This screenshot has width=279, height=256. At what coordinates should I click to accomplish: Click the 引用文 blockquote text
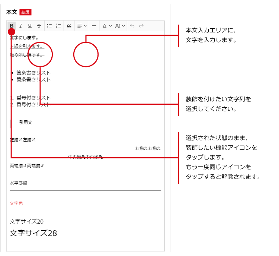pos(26,122)
